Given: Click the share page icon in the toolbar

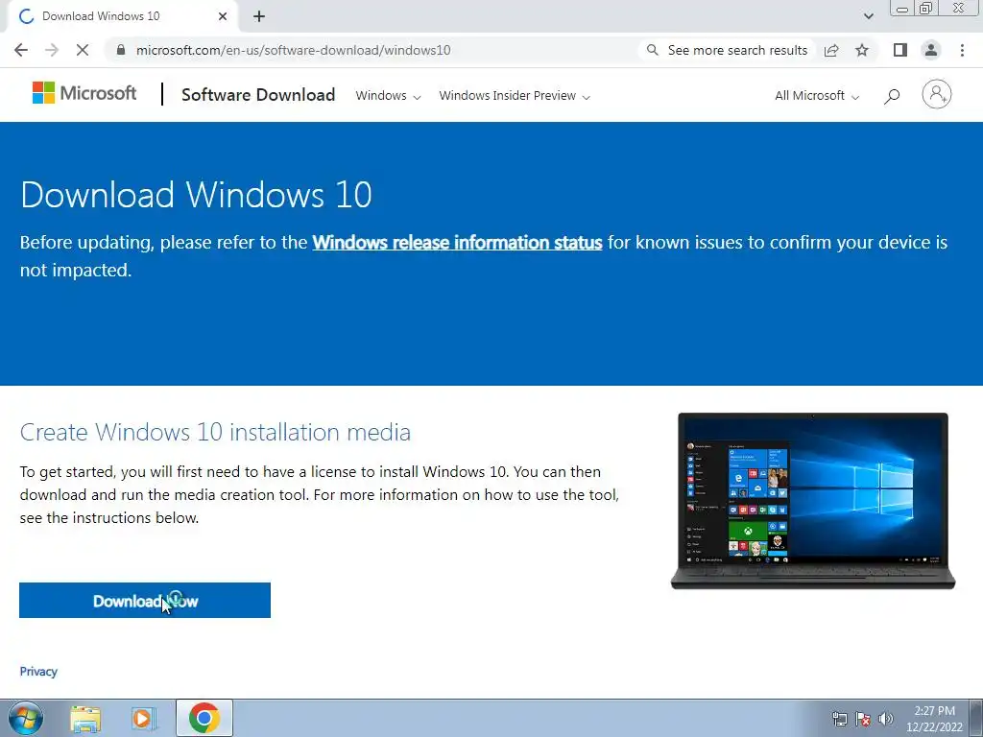Looking at the screenshot, I should (x=831, y=50).
